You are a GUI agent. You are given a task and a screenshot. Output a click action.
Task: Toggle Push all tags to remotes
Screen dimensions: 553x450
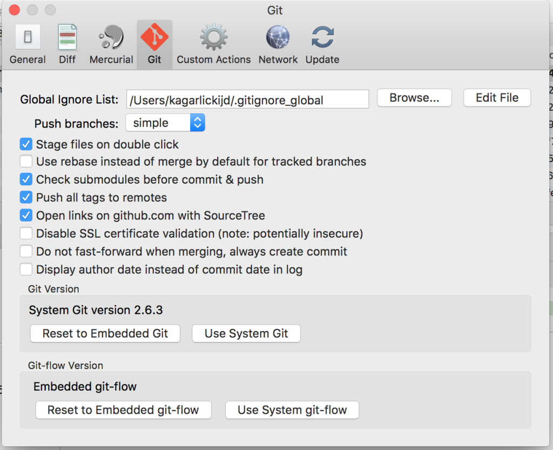26,197
